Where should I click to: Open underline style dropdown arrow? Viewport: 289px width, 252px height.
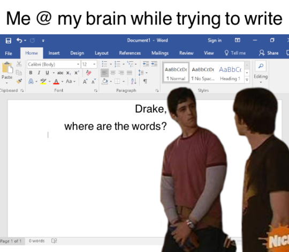(54, 73)
